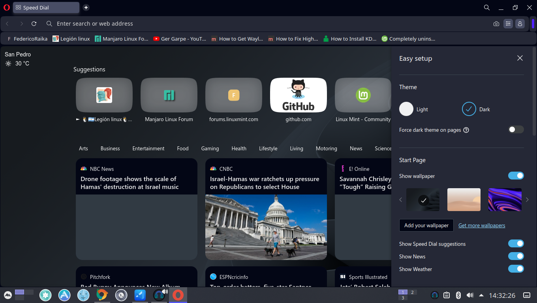This screenshot has height=303, width=537.
Task: Select the Gaming news category
Action: coord(210,148)
